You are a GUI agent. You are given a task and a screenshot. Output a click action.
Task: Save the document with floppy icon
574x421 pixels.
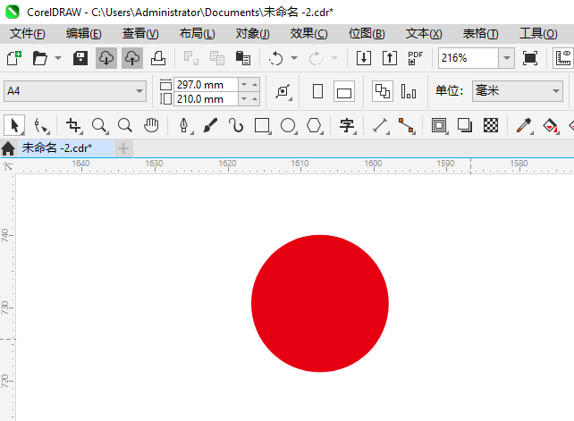click(x=80, y=58)
